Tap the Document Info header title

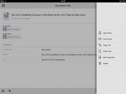63,6
